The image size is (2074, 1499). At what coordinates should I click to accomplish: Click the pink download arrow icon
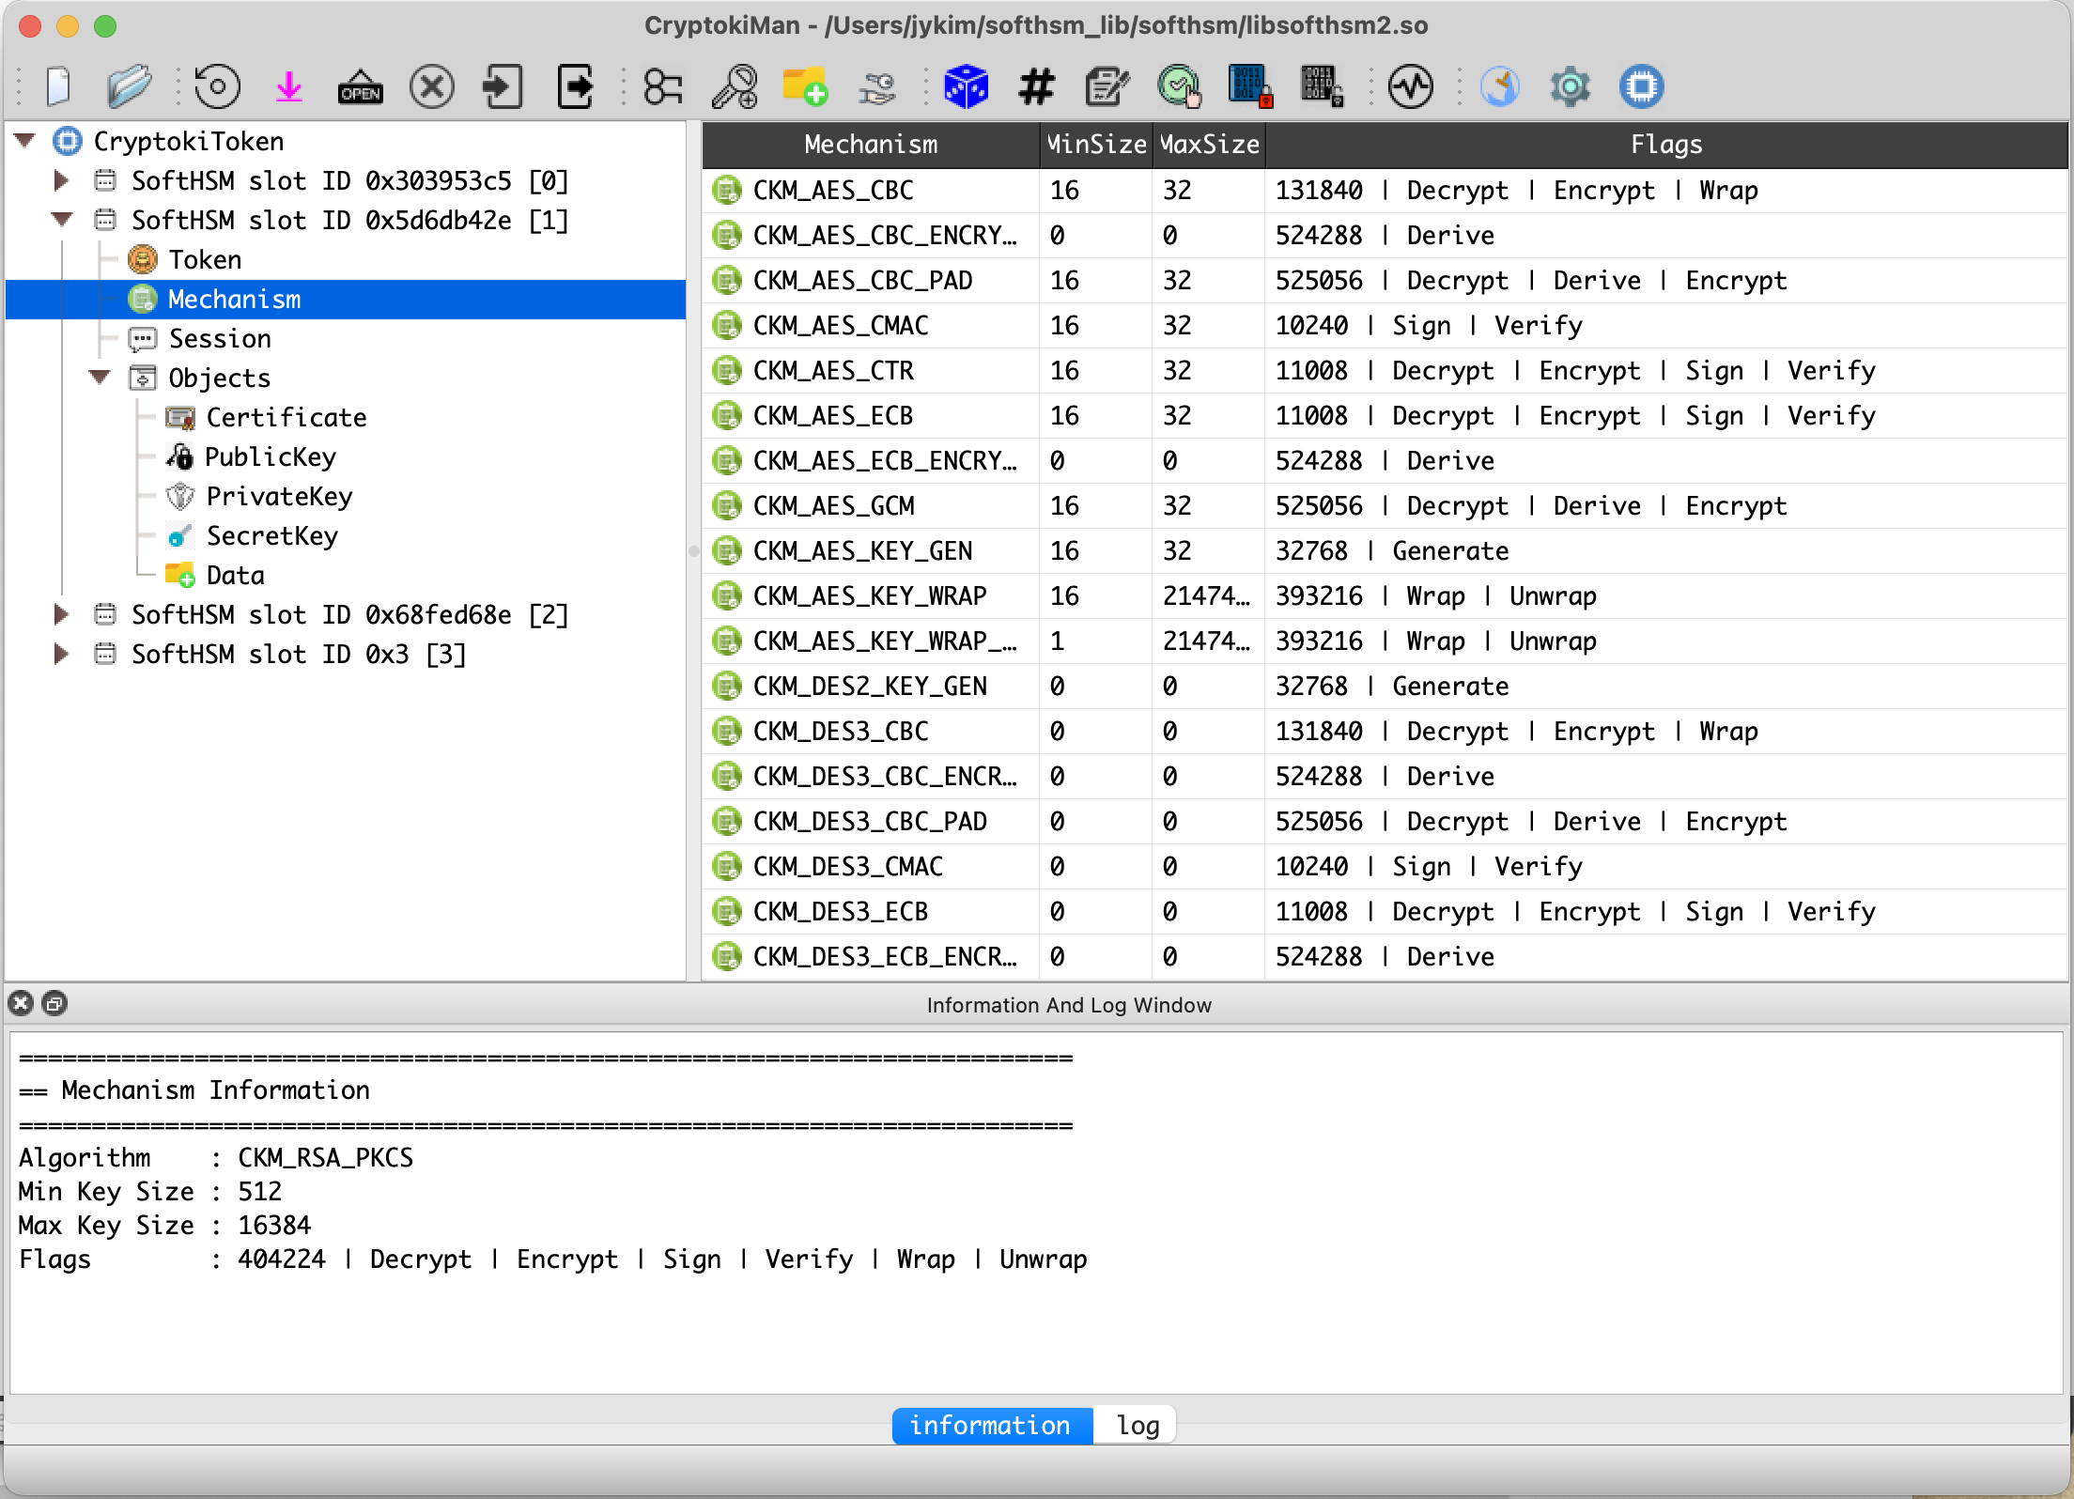click(289, 87)
